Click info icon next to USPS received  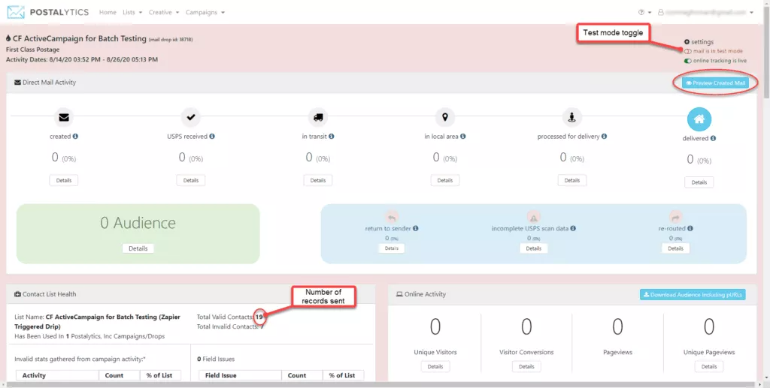point(212,136)
